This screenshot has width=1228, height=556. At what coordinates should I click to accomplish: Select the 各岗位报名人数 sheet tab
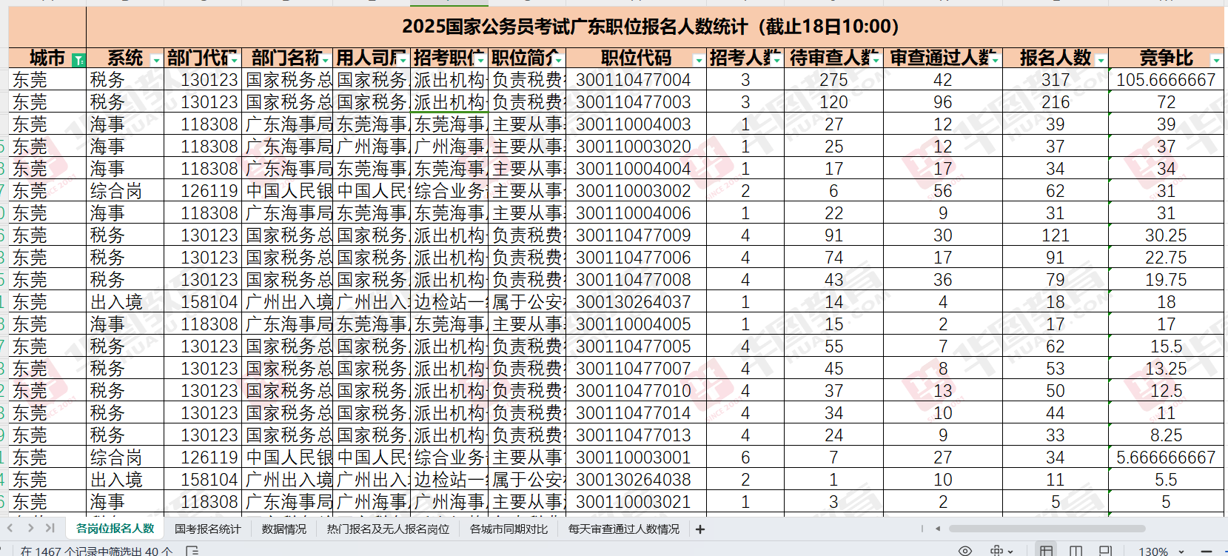[115, 529]
